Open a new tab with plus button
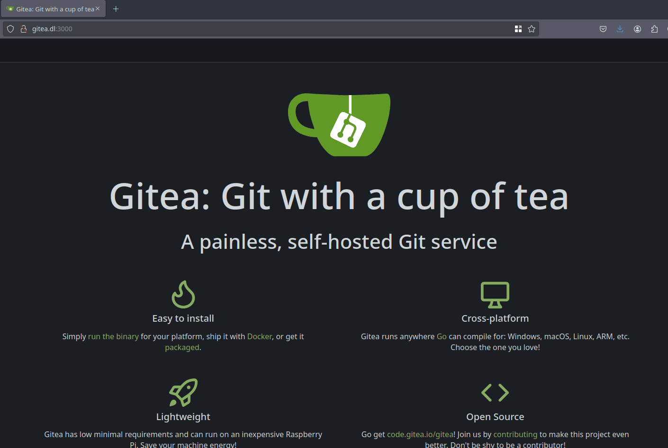The width and height of the screenshot is (668, 448). tap(116, 9)
